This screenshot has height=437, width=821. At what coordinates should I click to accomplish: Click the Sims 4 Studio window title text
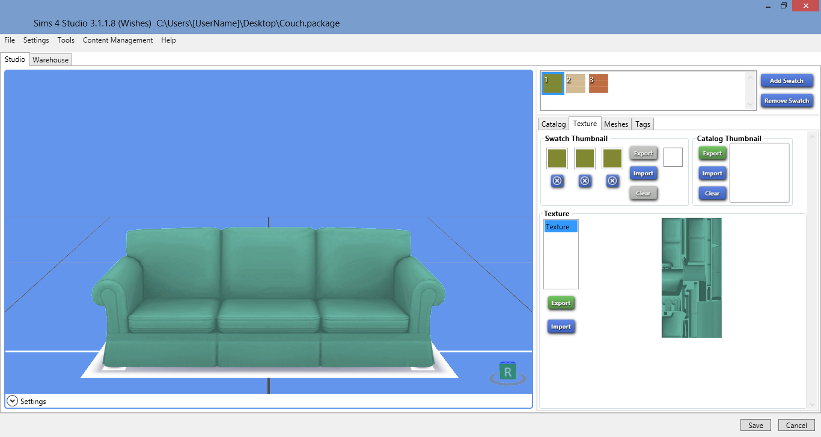tap(186, 23)
